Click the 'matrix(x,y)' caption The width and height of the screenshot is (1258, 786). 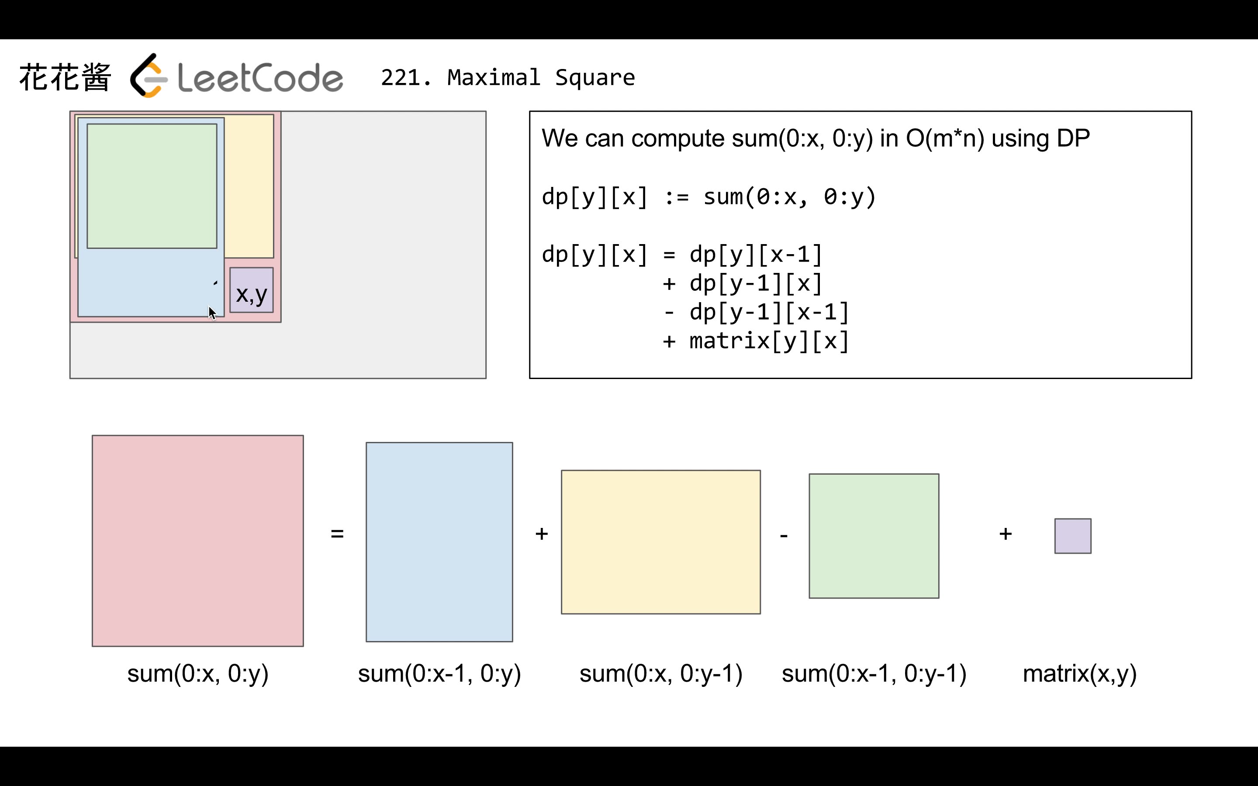1080,674
